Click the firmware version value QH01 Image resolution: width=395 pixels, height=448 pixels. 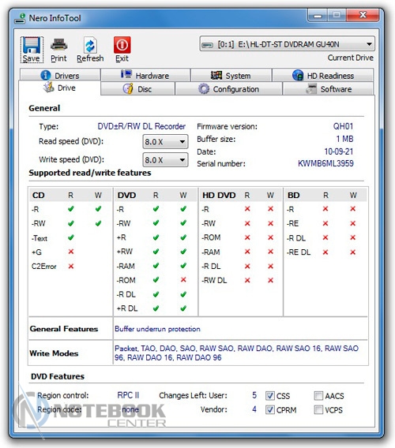343,126
